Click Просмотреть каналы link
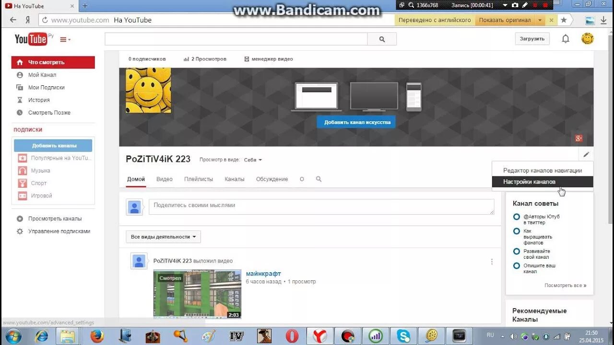The width and height of the screenshot is (614, 345). pos(55,218)
